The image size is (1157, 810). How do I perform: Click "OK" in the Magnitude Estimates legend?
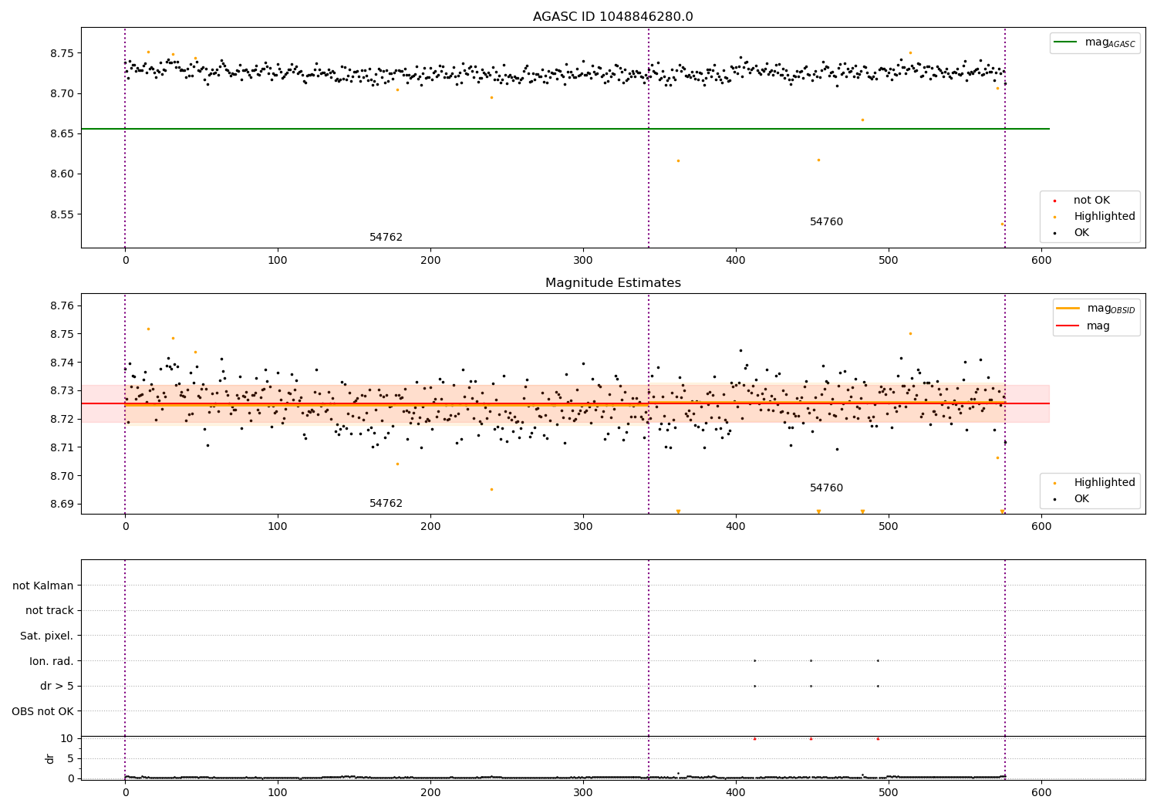pyautogui.click(x=1081, y=498)
